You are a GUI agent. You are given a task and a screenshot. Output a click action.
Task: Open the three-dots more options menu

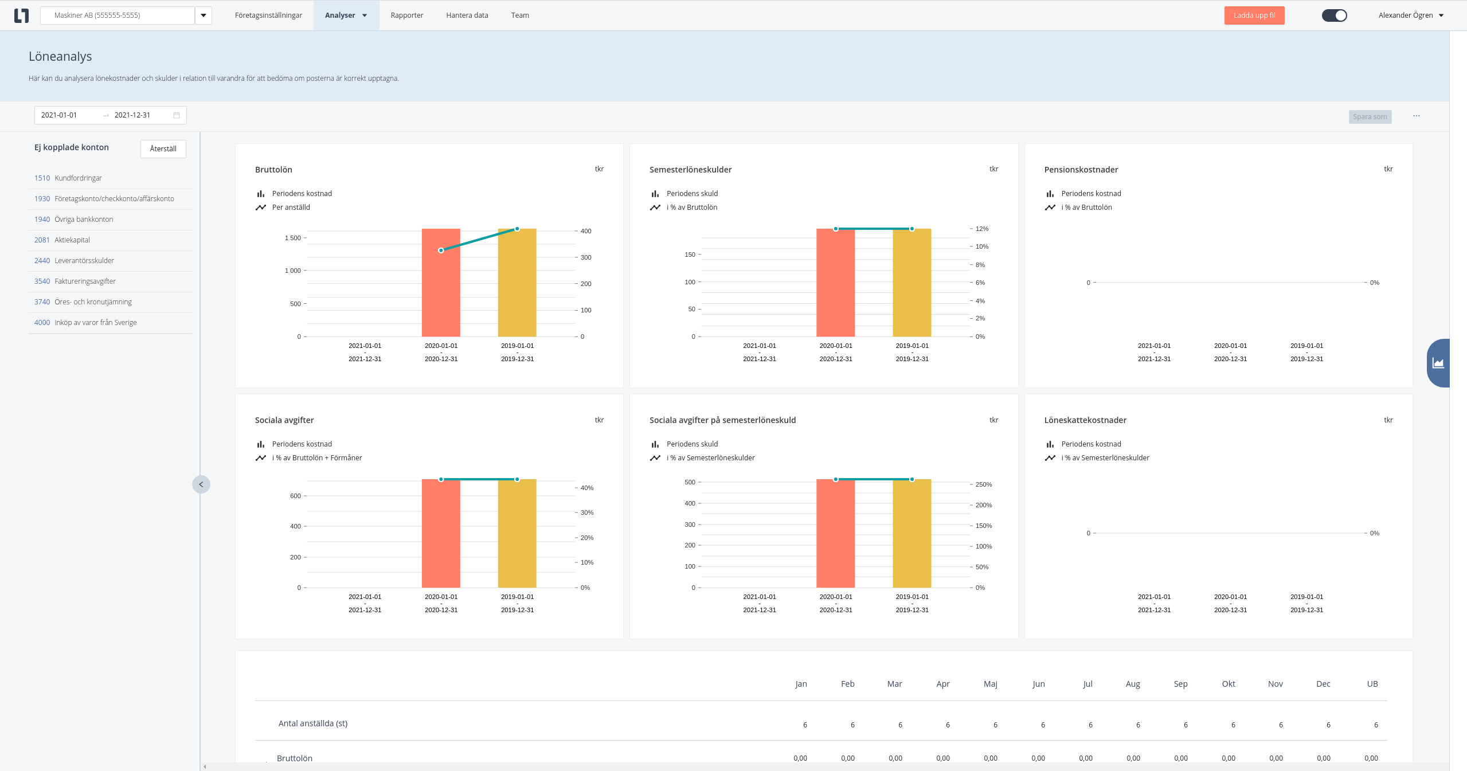pyautogui.click(x=1417, y=116)
